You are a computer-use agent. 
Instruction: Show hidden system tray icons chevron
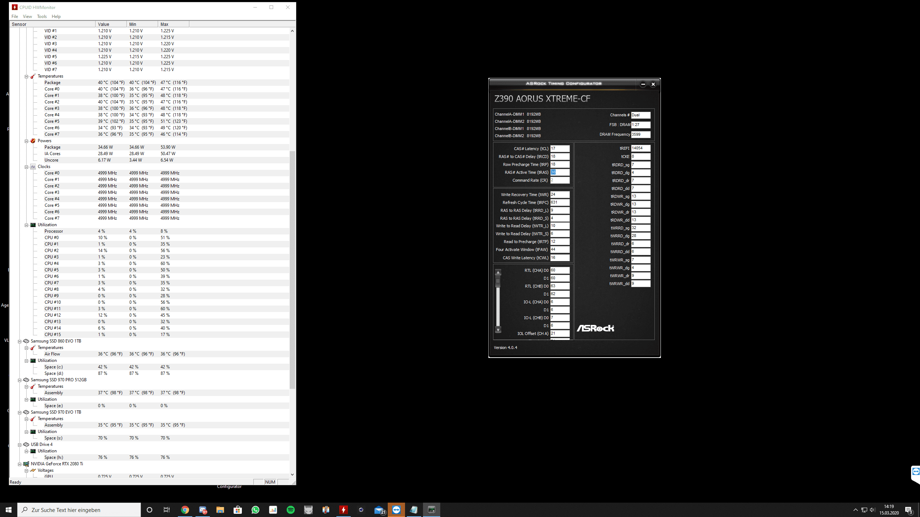coord(856,510)
